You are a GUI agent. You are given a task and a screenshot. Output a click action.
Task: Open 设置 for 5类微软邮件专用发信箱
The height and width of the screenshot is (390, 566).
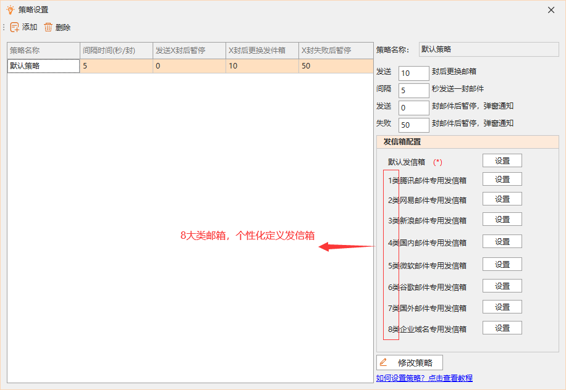click(502, 264)
